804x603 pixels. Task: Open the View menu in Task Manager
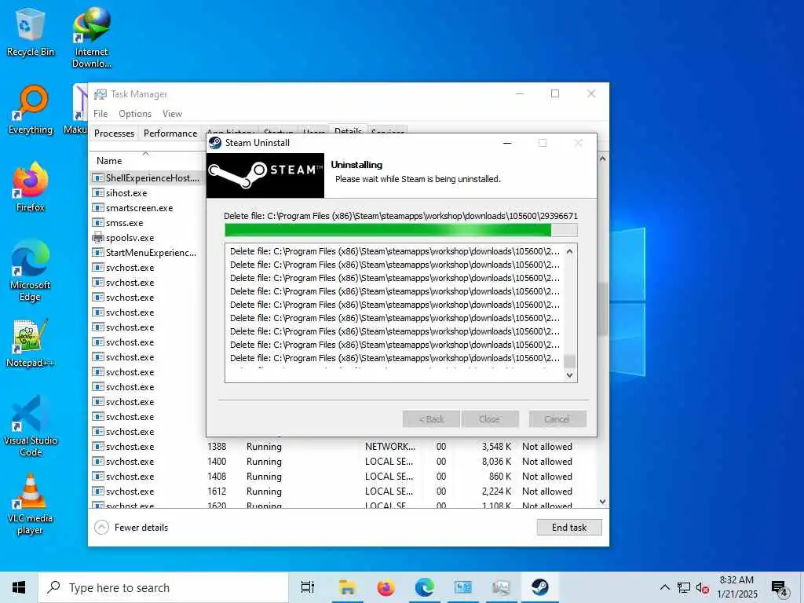172,114
